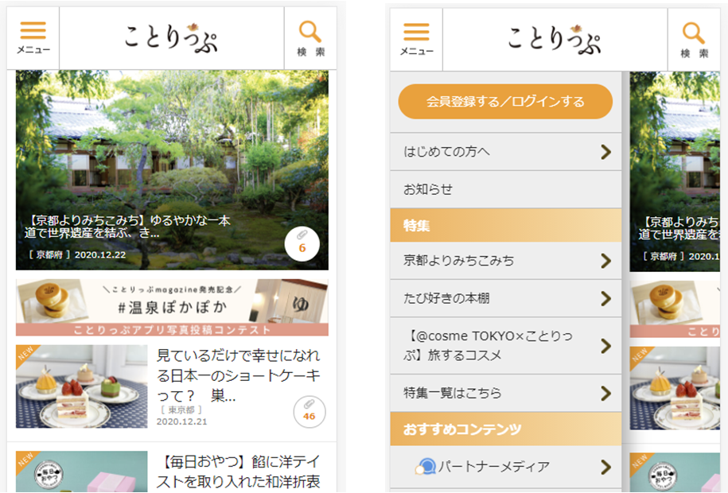Image resolution: width=728 pixels, height=493 pixels.
Task: Open お知らせ in the menu drawer
Action: [x=505, y=189]
